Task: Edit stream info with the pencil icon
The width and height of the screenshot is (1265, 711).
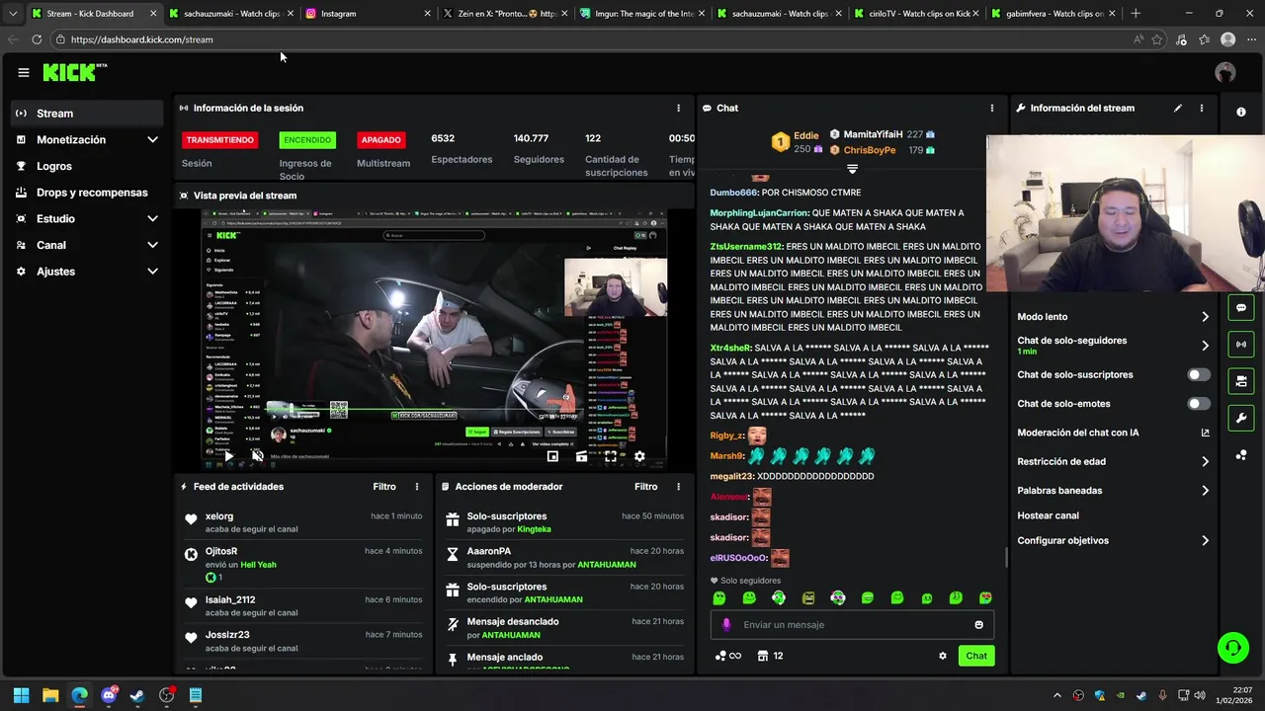Action: [x=1177, y=108]
